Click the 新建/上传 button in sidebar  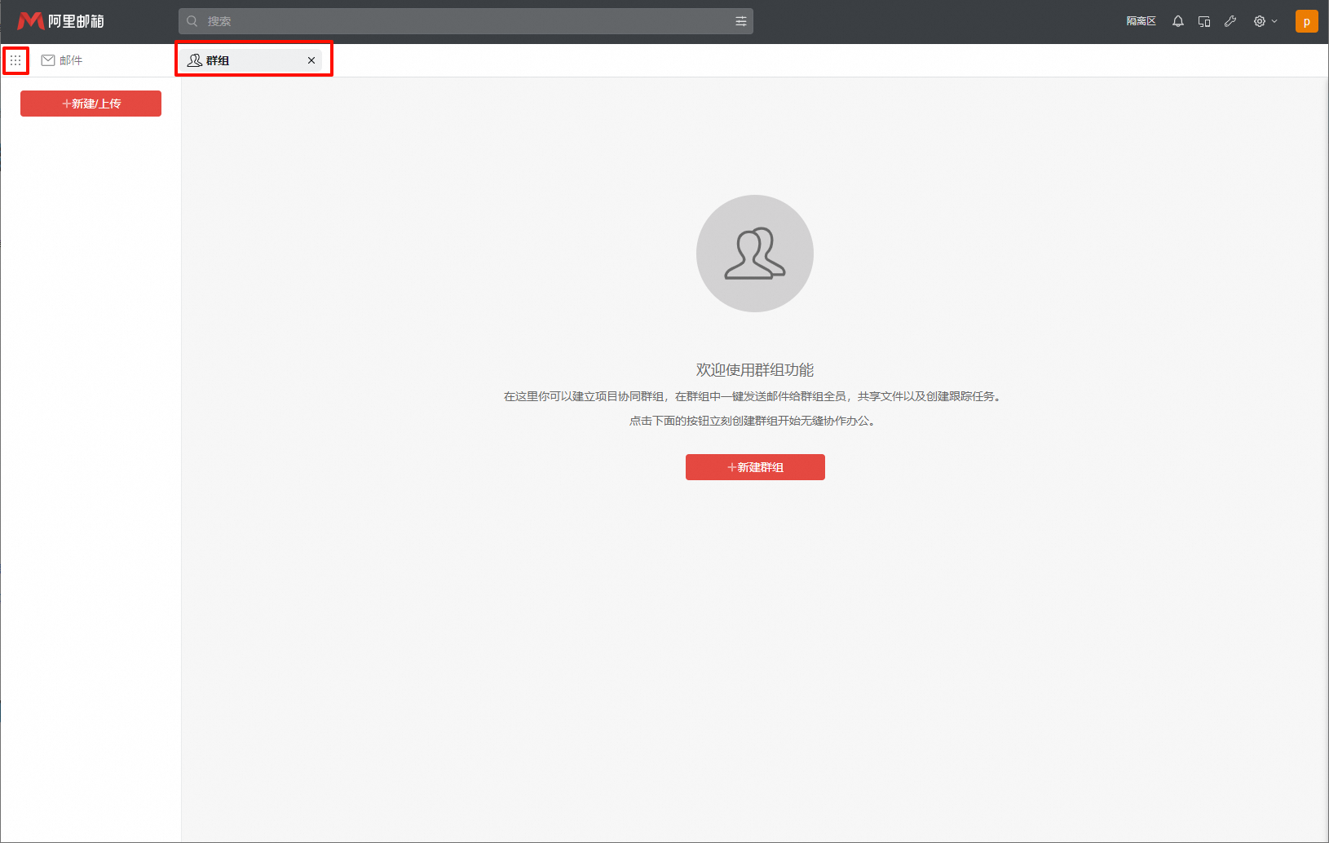click(91, 104)
